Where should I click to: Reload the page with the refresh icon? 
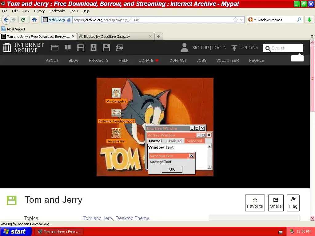click(23, 20)
